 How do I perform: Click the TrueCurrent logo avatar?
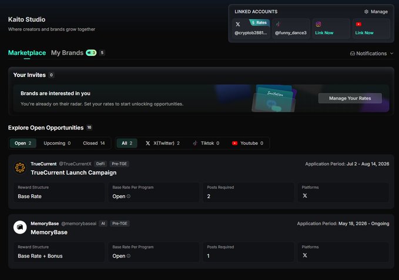[x=20, y=168]
